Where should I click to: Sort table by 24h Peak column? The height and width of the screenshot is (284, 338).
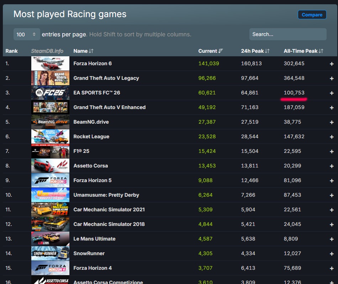pyautogui.click(x=255, y=51)
